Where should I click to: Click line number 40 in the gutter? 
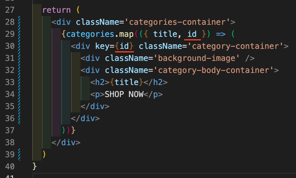click(x=10, y=167)
